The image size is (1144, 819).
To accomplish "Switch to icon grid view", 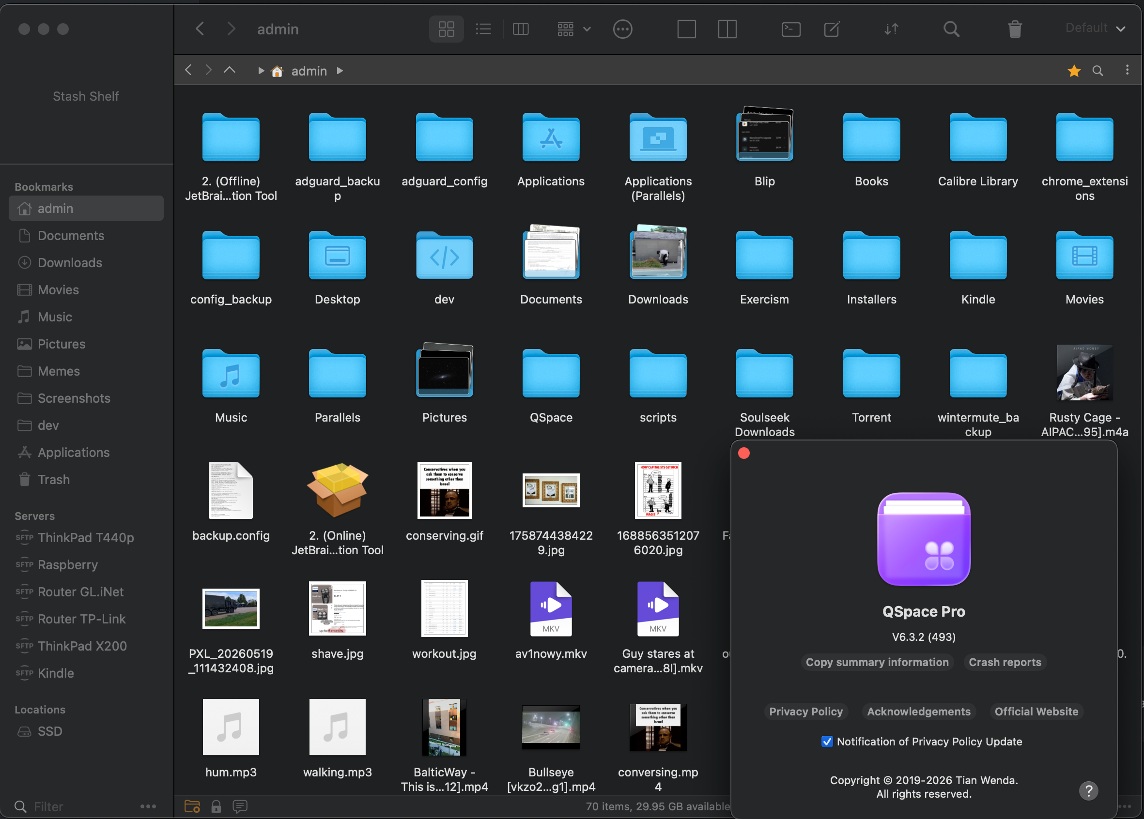I will click(x=447, y=29).
